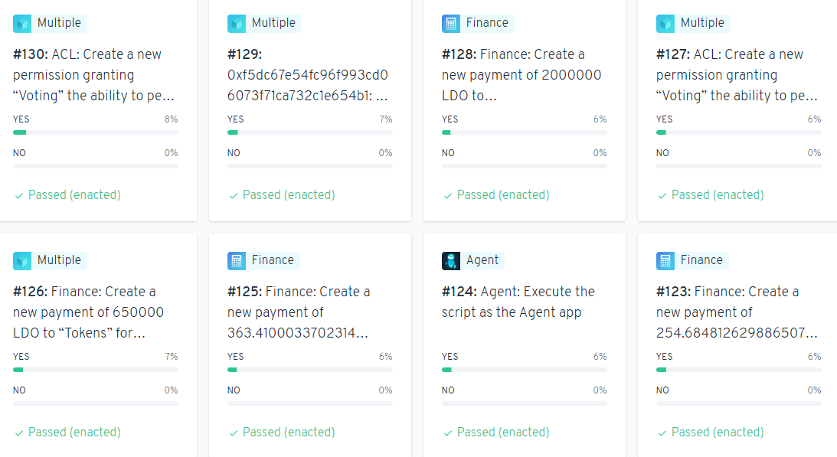Click the Finance label tag on vote #125
Screen dimensions: 837x457
click(273, 260)
